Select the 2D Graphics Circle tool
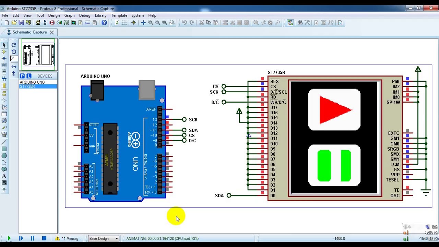The width and height of the screenshot is (439, 247). [x=4, y=156]
